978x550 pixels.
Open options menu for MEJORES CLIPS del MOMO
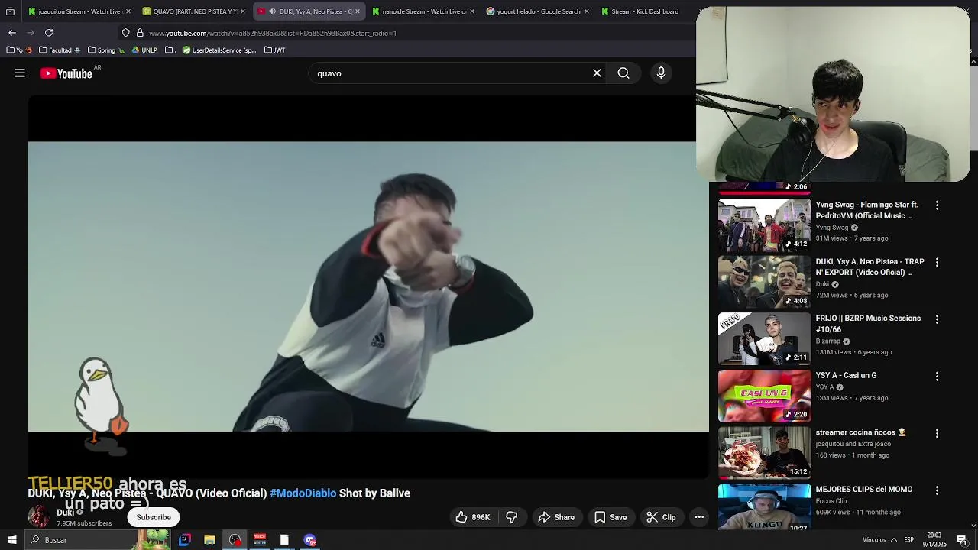937,490
